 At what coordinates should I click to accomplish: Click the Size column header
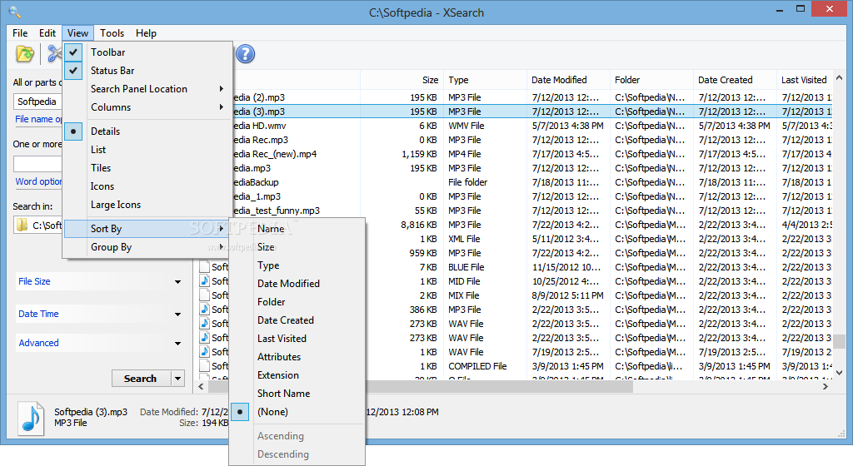[402, 80]
